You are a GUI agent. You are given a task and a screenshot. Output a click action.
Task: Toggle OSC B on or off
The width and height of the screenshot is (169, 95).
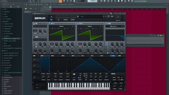(78, 23)
